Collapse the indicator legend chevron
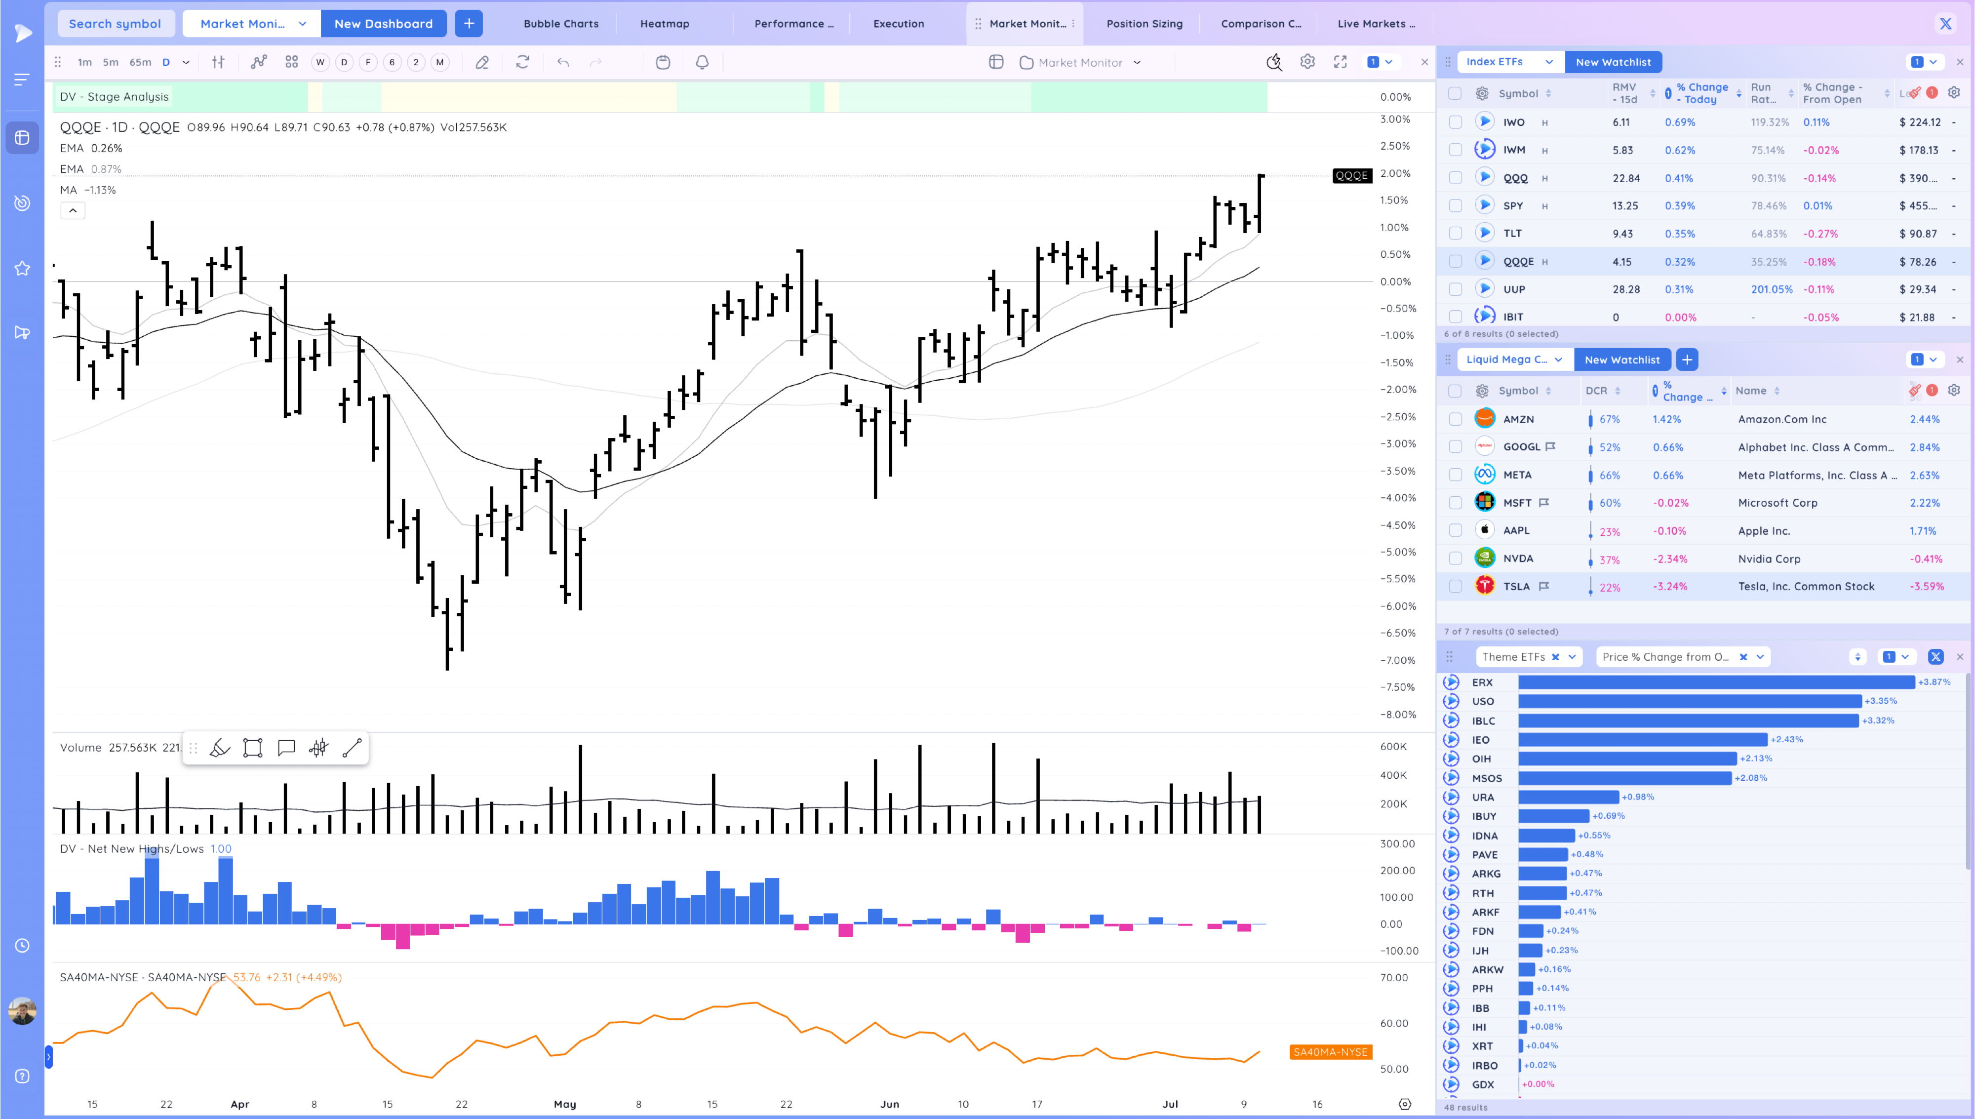The image size is (1975, 1119). click(73, 210)
